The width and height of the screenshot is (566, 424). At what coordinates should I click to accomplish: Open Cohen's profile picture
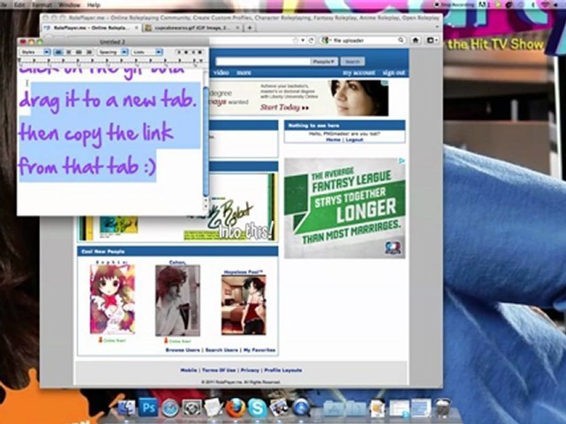(x=177, y=301)
